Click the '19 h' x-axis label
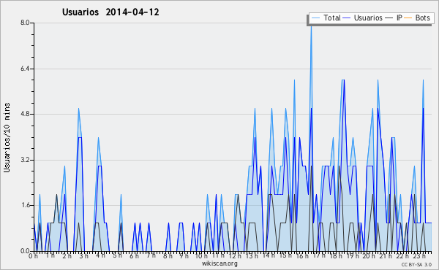This screenshot has height=270, width=439. pyautogui.click(x=353, y=256)
